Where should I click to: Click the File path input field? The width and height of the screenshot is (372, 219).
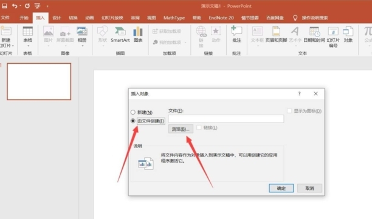226,119
